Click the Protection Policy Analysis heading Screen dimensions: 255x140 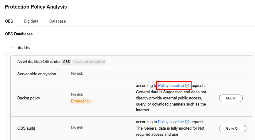click(x=36, y=7)
